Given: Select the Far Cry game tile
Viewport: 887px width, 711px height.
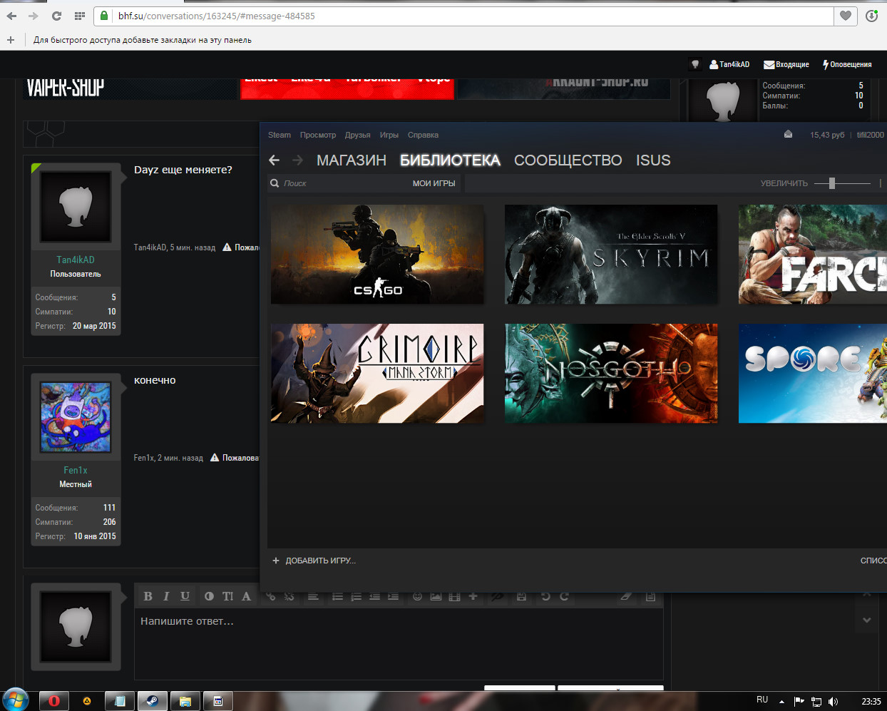Looking at the screenshot, I should (813, 255).
